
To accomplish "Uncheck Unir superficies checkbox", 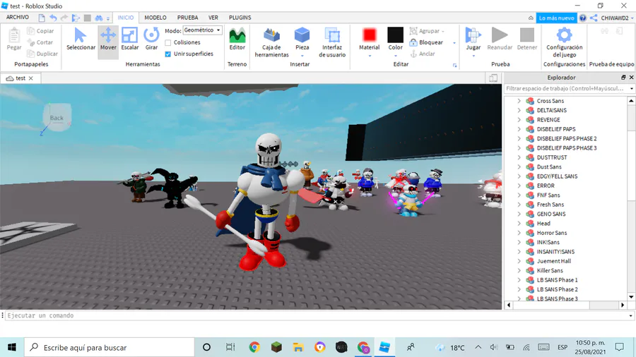I will [168, 54].
